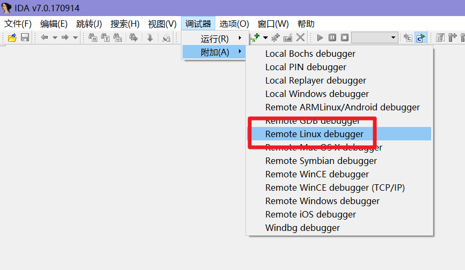The width and height of the screenshot is (465, 270).
Task: Click the gray X delete icon
Action: click(x=300, y=37)
